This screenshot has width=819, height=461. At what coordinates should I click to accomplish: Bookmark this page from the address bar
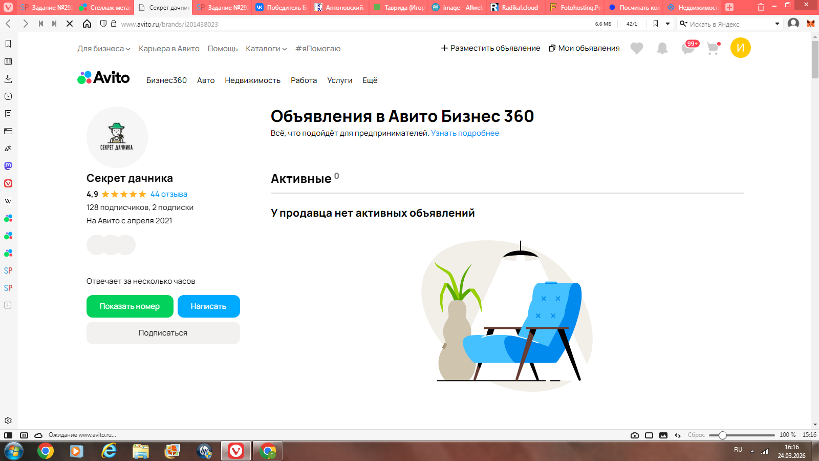tap(656, 24)
